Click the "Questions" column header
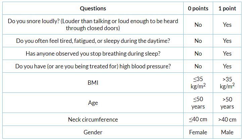244x140 pixels. (x=93, y=8)
